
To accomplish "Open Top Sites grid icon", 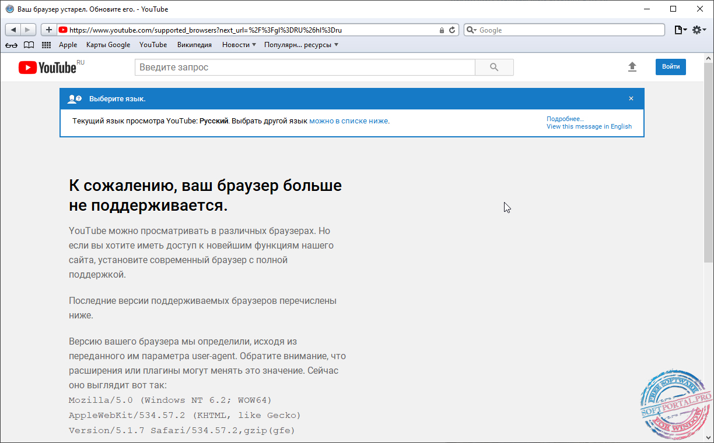I will pyautogui.click(x=46, y=45).
